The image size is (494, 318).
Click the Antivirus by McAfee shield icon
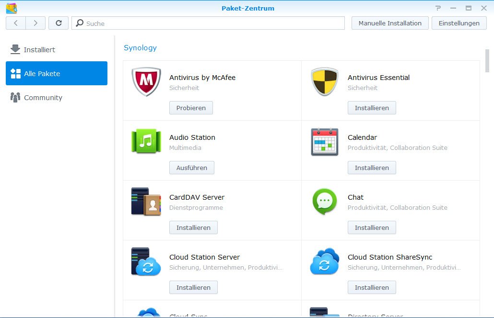[x=146, y=82]
